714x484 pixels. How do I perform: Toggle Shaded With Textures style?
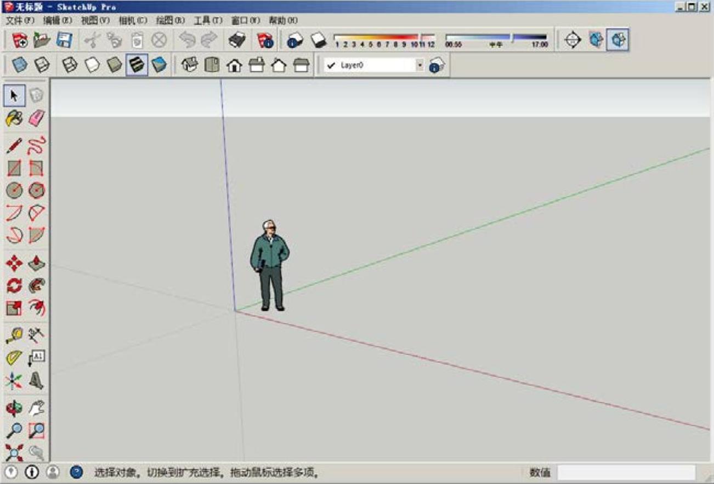[x=137, y=65]
